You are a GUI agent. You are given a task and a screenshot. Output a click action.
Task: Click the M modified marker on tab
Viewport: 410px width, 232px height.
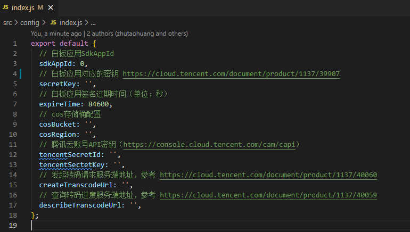coord(40,7)
